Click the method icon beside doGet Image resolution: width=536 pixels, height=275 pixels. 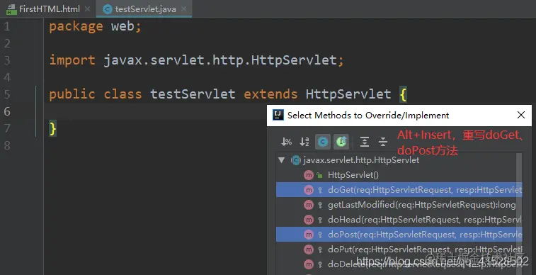309,190
